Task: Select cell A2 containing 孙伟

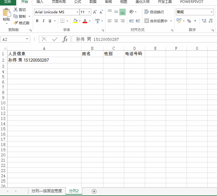Action: 44,60
